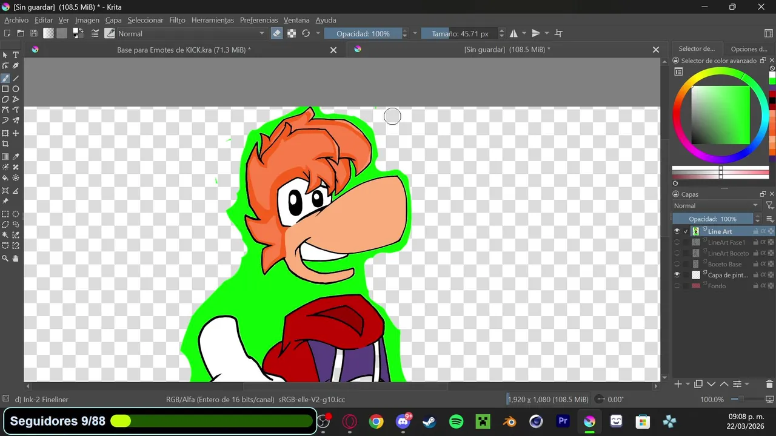The width and height of the screenshot is (776, 436).
Task: Close the [Sin guardar] document tab
Action: coord(655,50)
